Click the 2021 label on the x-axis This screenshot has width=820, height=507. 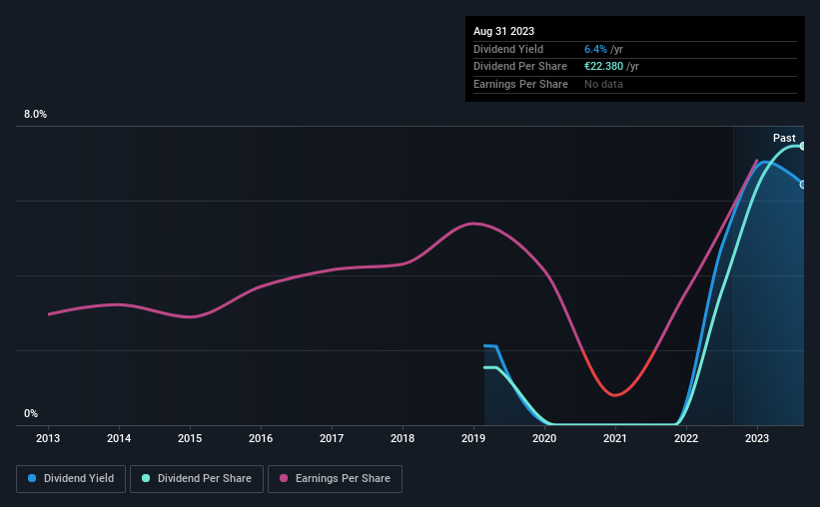tap(615, 438)
